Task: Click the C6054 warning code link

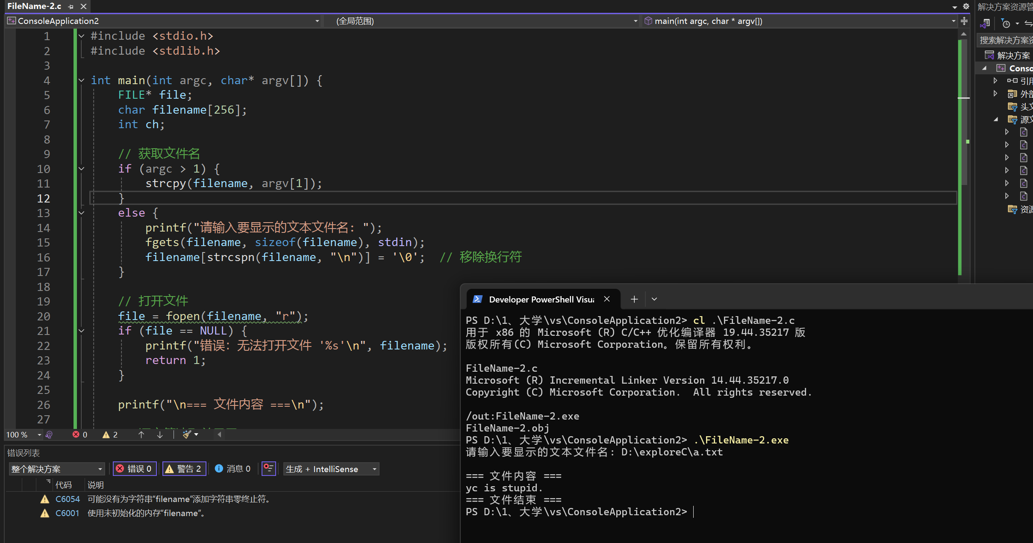Action: pos(68,499)
